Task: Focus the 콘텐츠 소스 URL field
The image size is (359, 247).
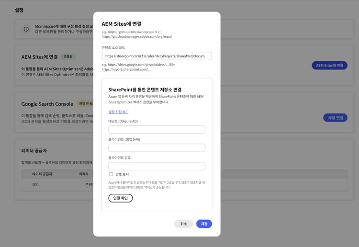Action: coord(157,56)
